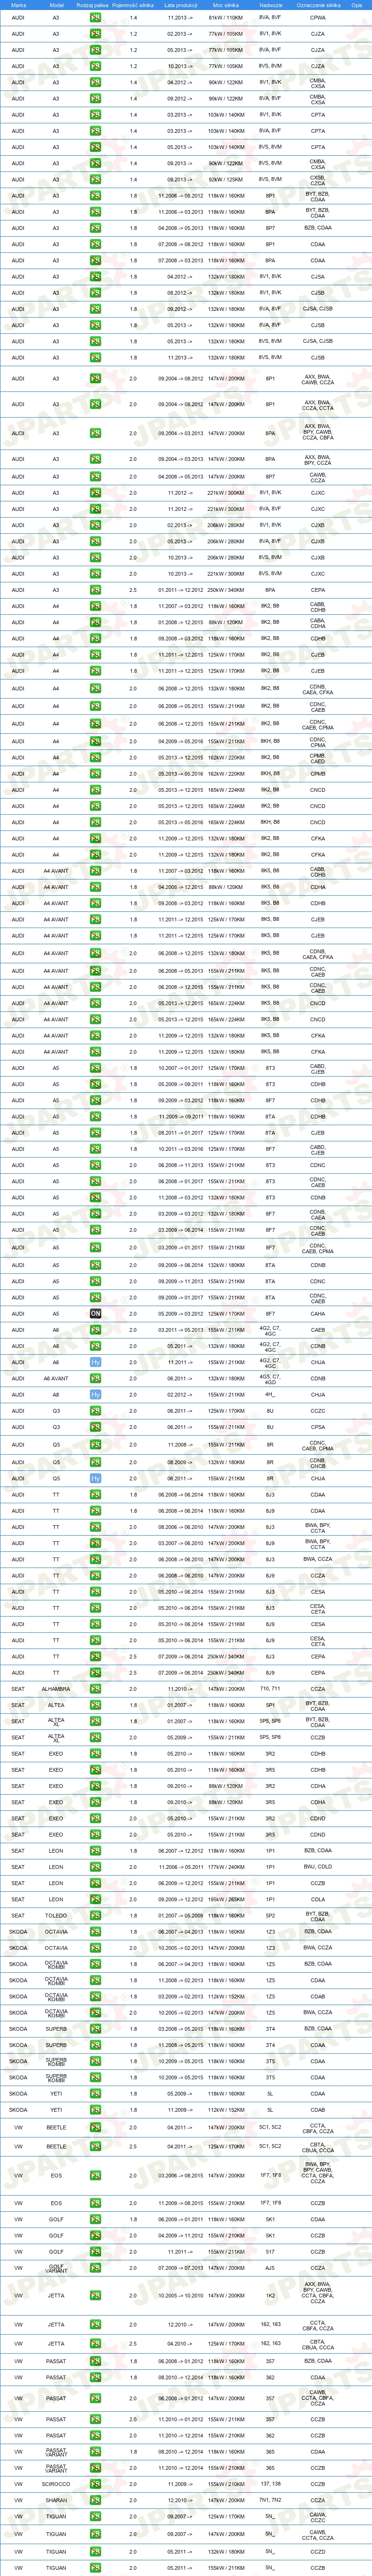The width and height of the screenshot is (372, 2576).
Task: Click the hybrid Hy icon in the Audi A8 row
Action: point(96,1395)
